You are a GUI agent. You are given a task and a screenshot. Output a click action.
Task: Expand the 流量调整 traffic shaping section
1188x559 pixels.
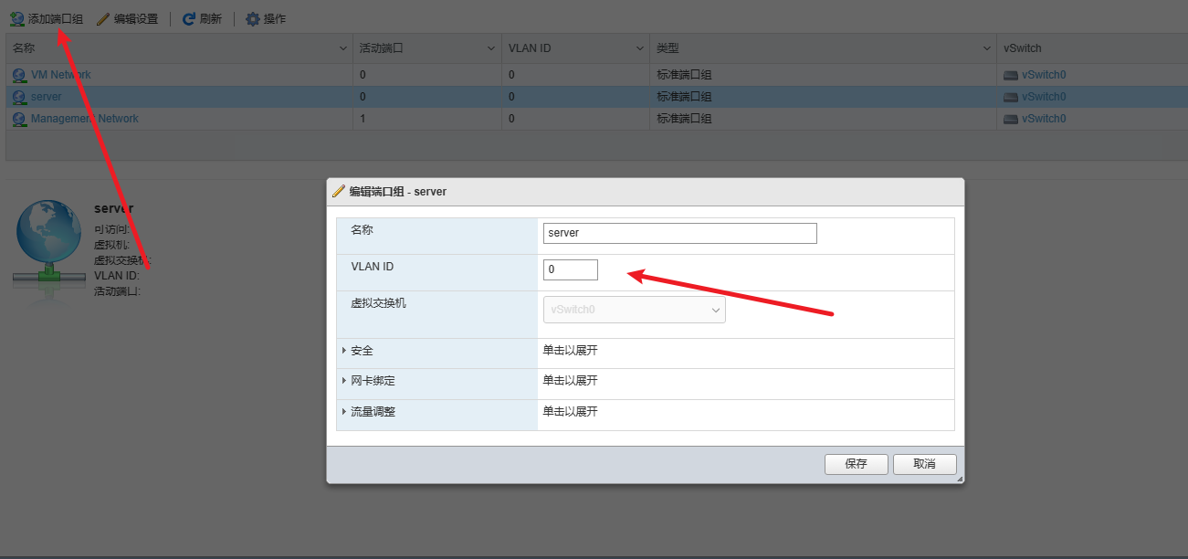[344, 412]
